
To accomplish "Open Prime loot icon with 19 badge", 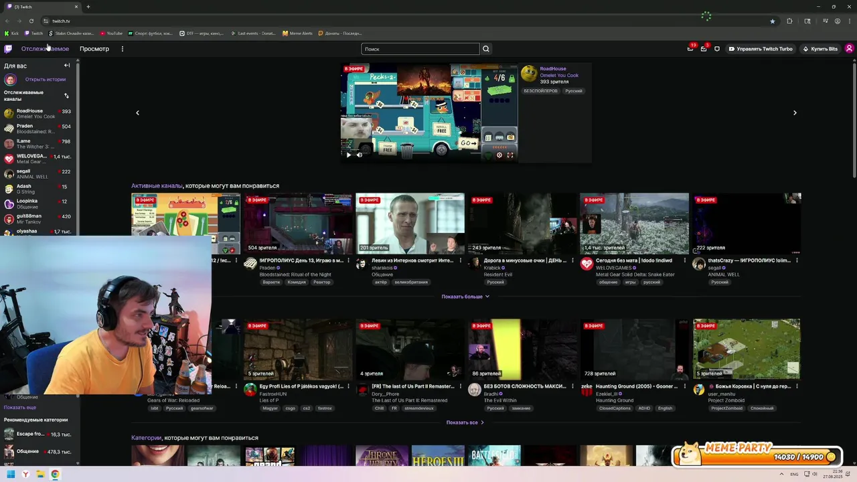I will [690, 49].
